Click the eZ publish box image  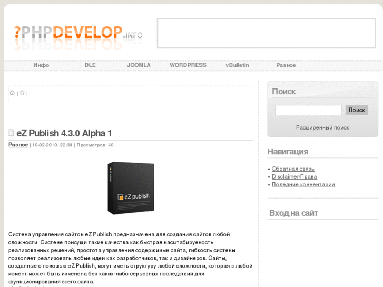click(131, 188)
